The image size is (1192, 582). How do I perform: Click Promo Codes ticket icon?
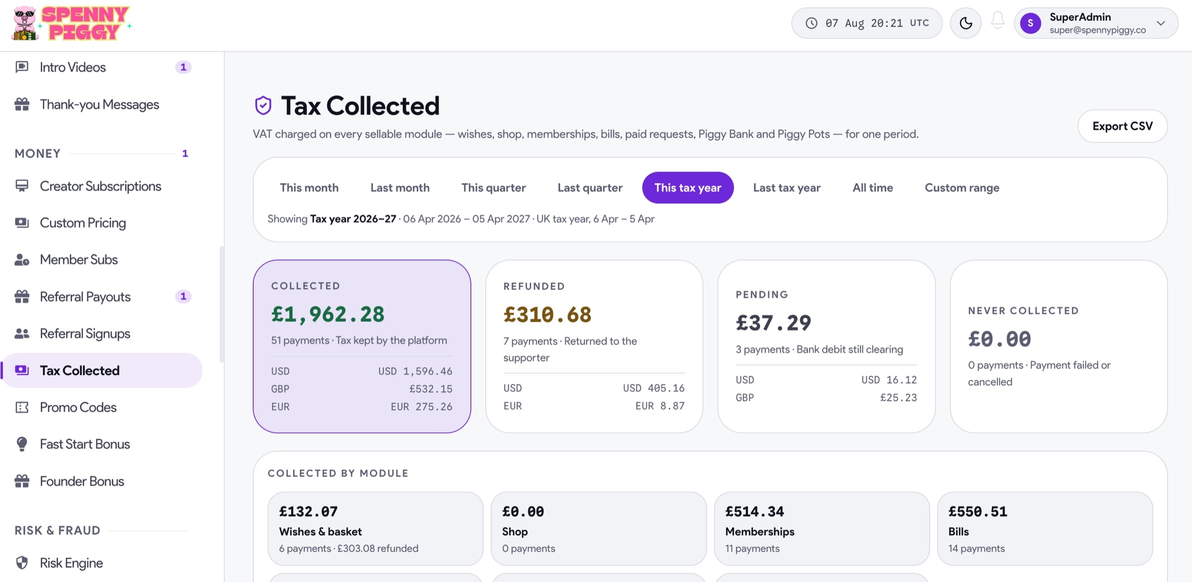[22, 407]
